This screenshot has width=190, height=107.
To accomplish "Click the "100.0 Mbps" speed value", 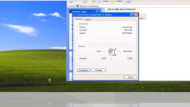I will (127, 33).
